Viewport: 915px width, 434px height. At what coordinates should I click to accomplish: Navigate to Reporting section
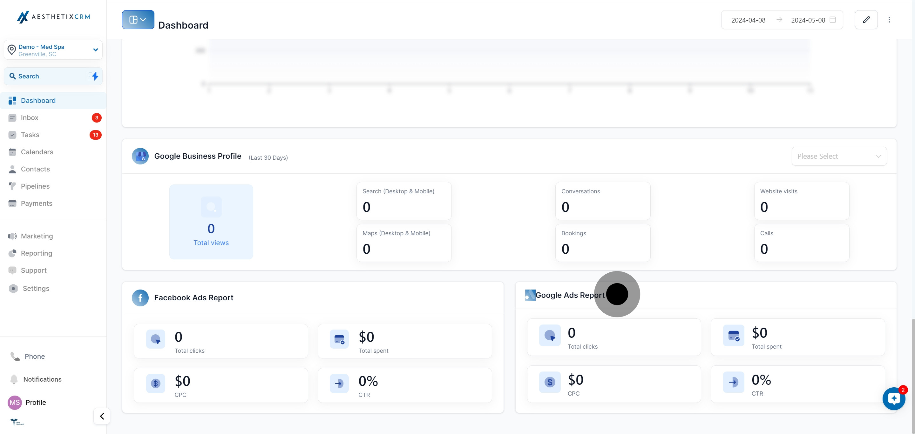37,253
